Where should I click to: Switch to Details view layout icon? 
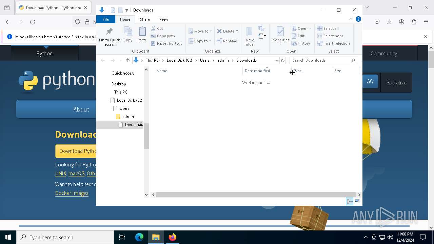[350, 201]
